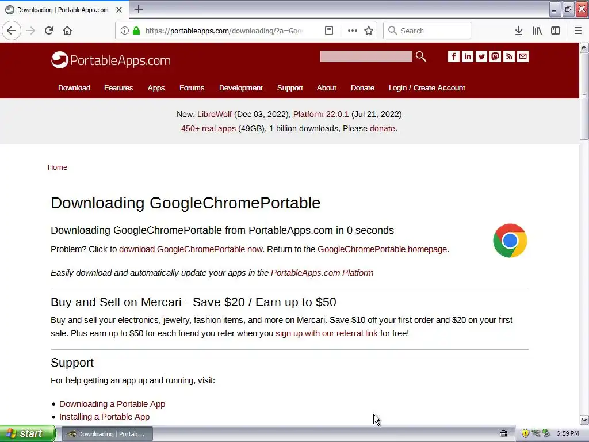Image resolution: width=589 pixels, height=442 pixels.
Task: Open a new browser tab
Action: point(139,9)
